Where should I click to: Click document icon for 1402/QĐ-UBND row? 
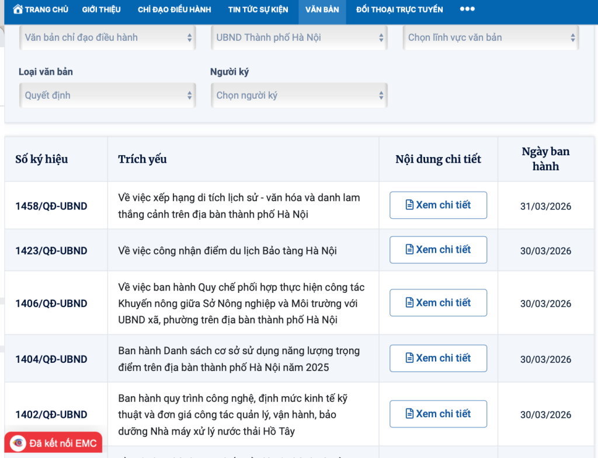[409, 414]
